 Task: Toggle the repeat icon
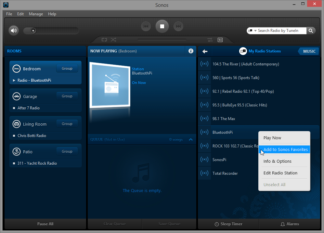104,39
